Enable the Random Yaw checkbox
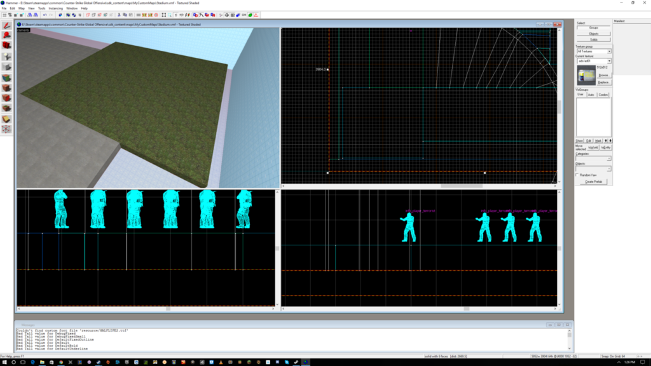This screenshot has width=651, height=366. pyautogui.click(x=577, y=175)
